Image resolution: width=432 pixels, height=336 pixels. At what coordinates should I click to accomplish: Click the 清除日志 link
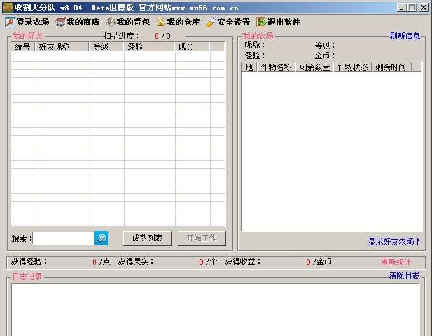pyautogui.click(x=404, y=276)
